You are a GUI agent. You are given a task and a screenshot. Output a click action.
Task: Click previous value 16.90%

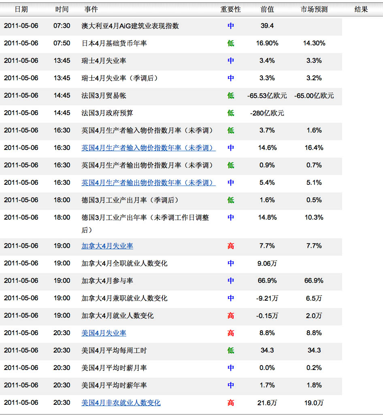pyautogui.click(x=267, y=43)
